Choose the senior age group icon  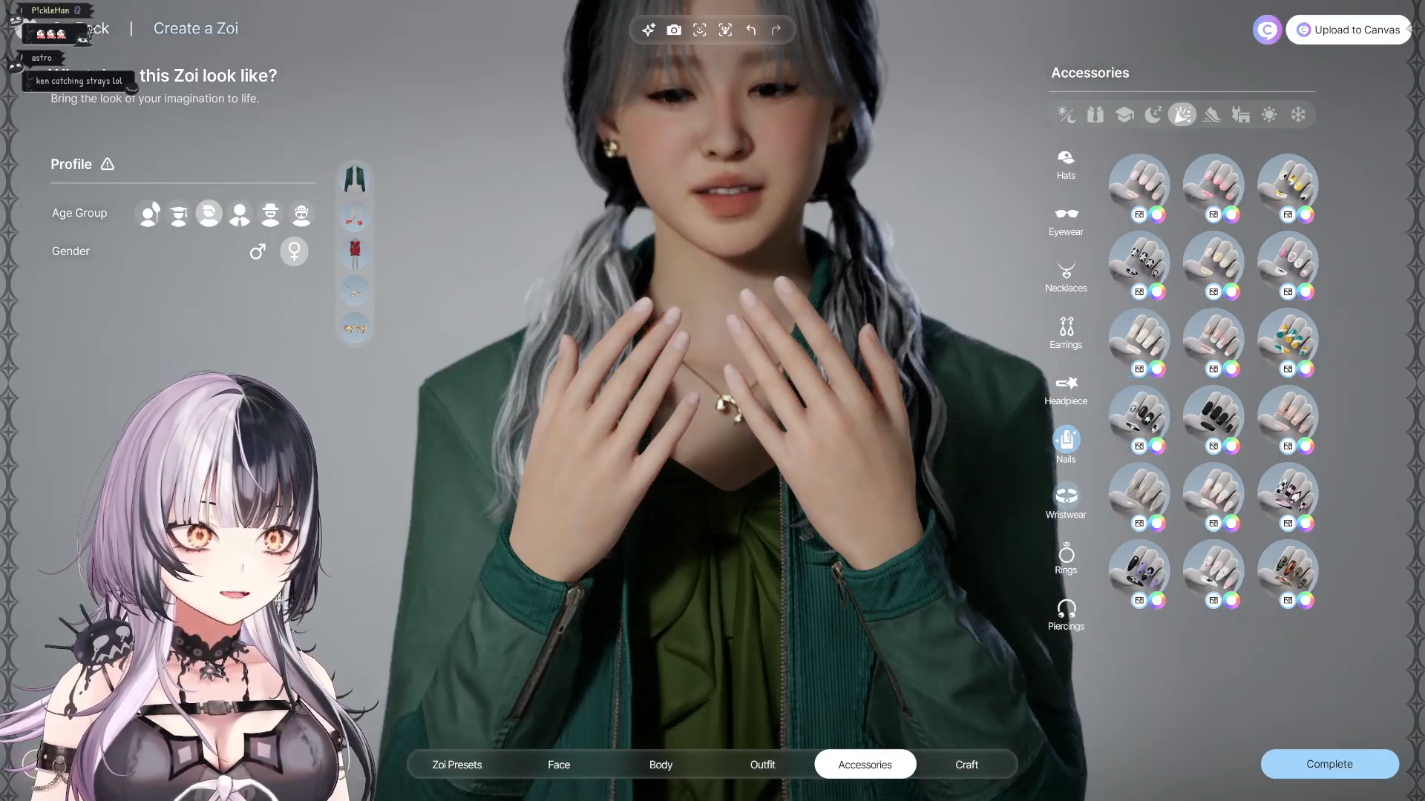point(301,214)
